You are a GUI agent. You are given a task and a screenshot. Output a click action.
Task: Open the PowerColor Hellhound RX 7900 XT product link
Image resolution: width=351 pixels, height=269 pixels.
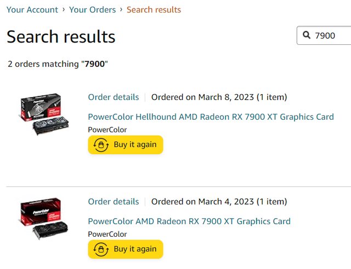211,116
